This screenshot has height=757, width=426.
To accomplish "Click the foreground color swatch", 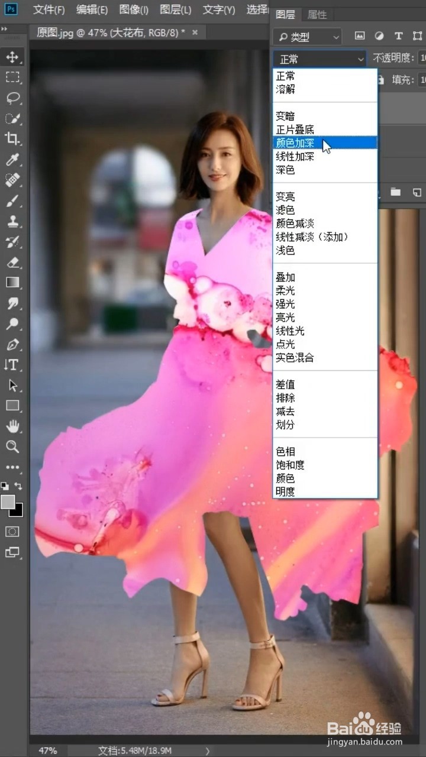I will tap(7, 502).
